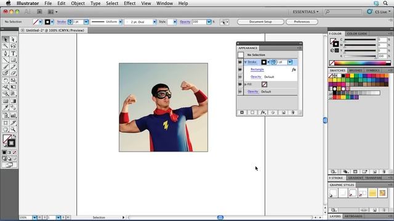The height and width of the screenshot is (221, 394).
Task: Click Stroke link in control bar
Action: [62, 22]
